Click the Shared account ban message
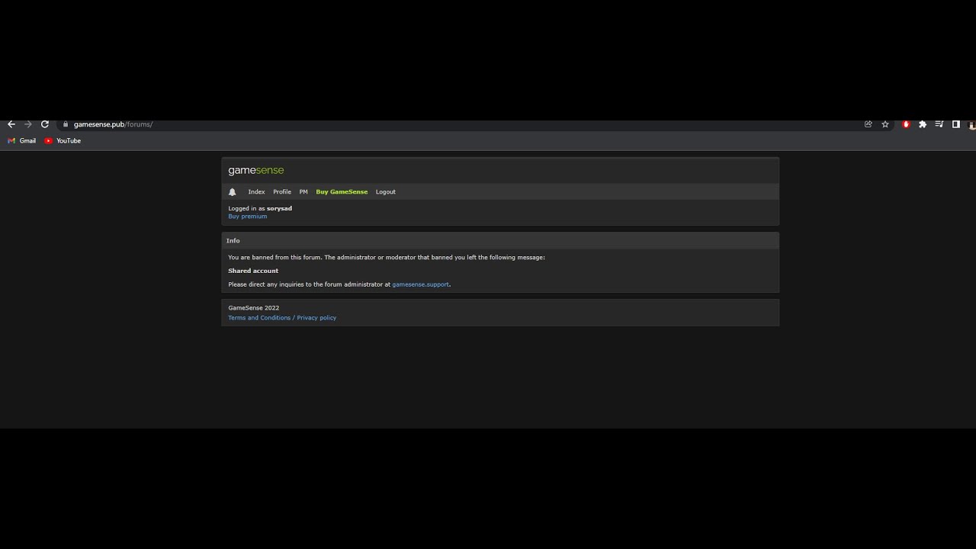This screenshot has width=976, height=549. point(253,271)
